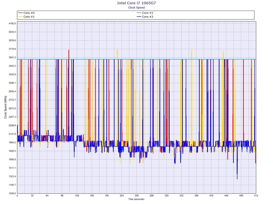
Task: Click the 416 tick on the time axis
Action: point(211,195)
